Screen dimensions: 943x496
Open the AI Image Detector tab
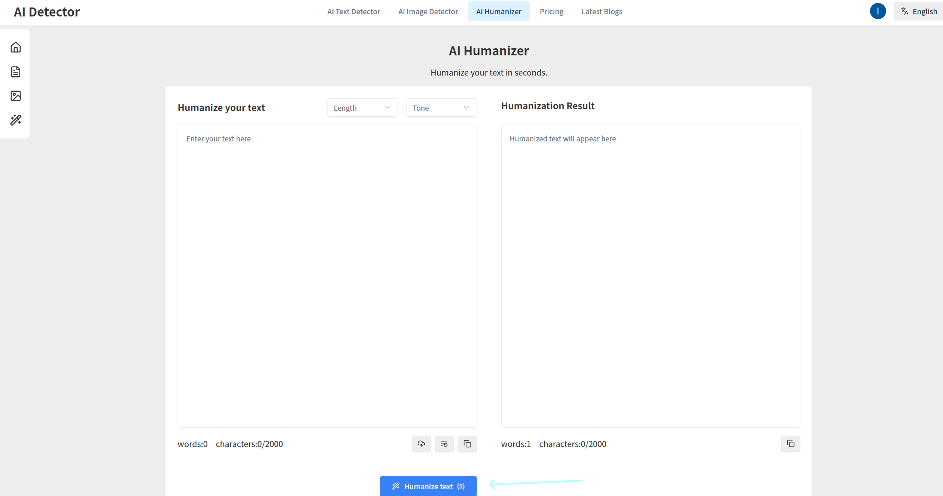tap(428, 12)
